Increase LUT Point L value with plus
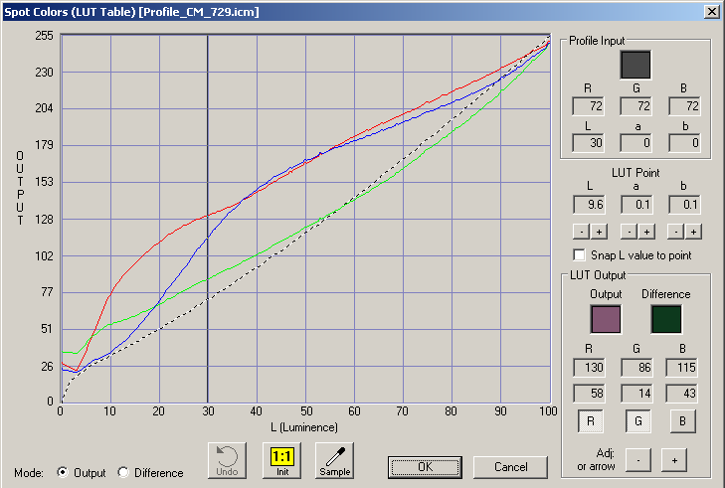The image size is (725, 488). click(x=599, y=232)
